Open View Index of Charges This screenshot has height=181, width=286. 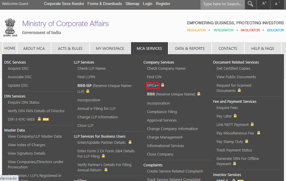[x=26, y=145]
